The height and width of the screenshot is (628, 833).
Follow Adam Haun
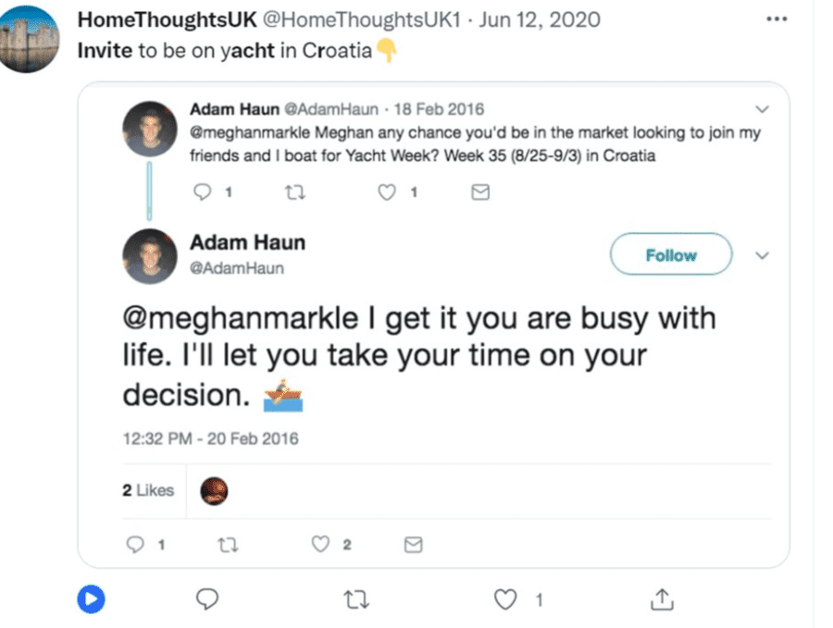coord(671,255)
